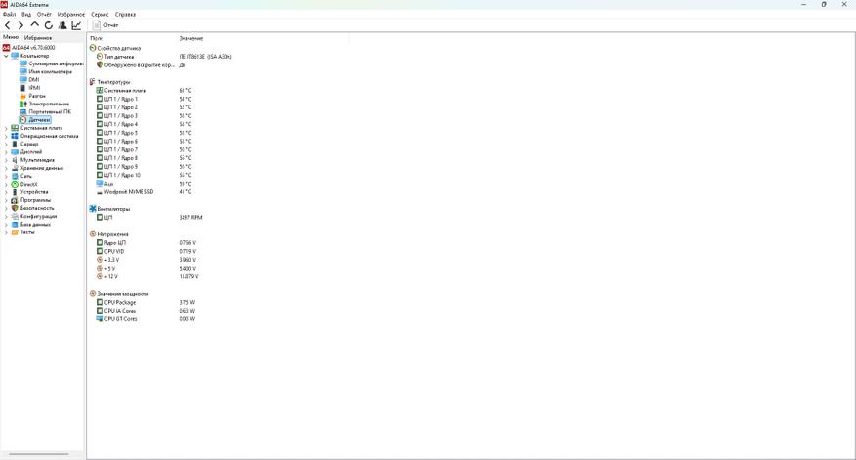Expand the Операционная система branch arrow
This screenshot has width=856, height=460.
tap(6, 136)
